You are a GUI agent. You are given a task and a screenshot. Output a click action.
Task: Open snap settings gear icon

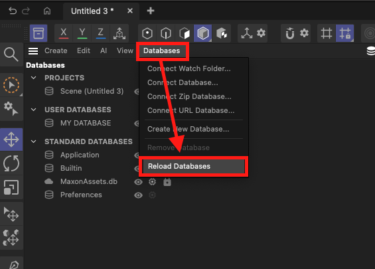pyautogui.click(x=304, y=33)
